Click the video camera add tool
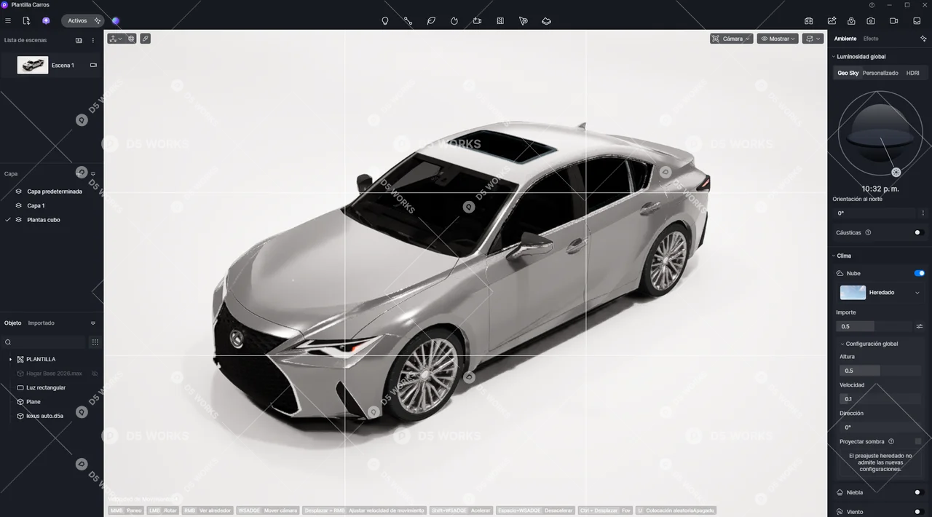Screen dimensions: 932x517 coord(477,20)
